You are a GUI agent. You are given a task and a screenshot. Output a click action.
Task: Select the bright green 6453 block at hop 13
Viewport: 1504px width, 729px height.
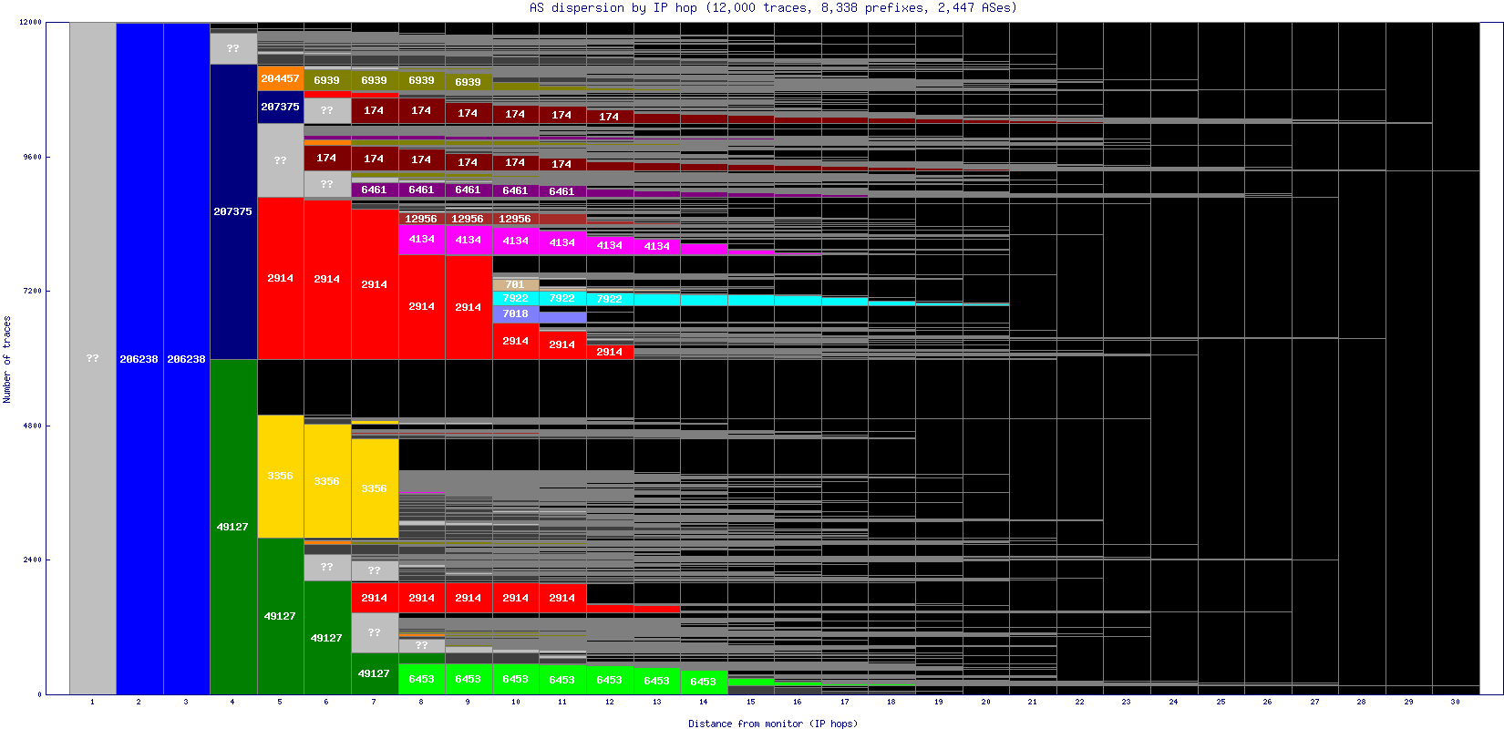point(656,681)
